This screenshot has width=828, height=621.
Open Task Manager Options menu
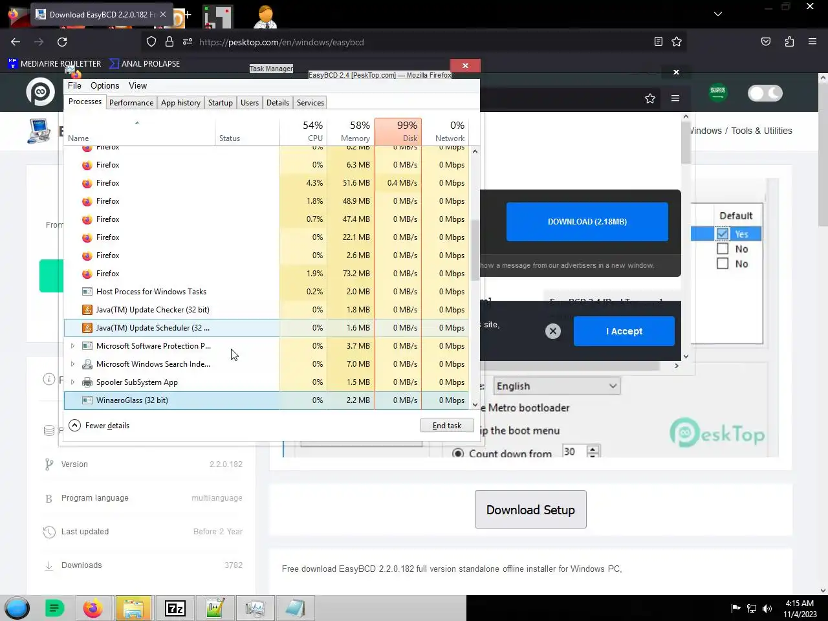[x=105, y=85]
